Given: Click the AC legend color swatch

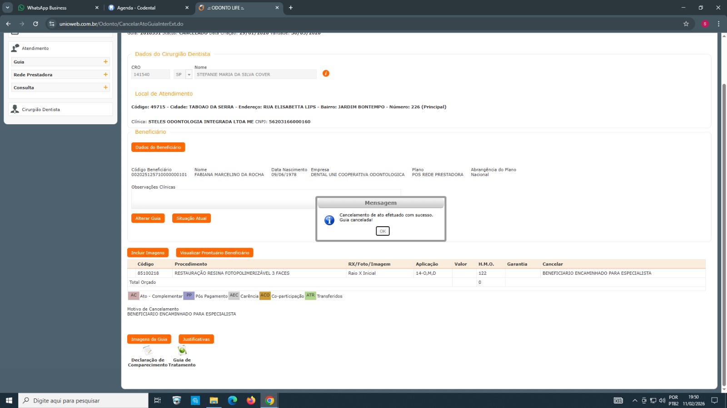Looking at the screenshot, I should coord(134,296).
